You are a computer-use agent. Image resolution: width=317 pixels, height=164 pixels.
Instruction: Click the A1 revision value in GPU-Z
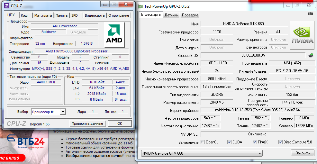[x=278, y=32]
